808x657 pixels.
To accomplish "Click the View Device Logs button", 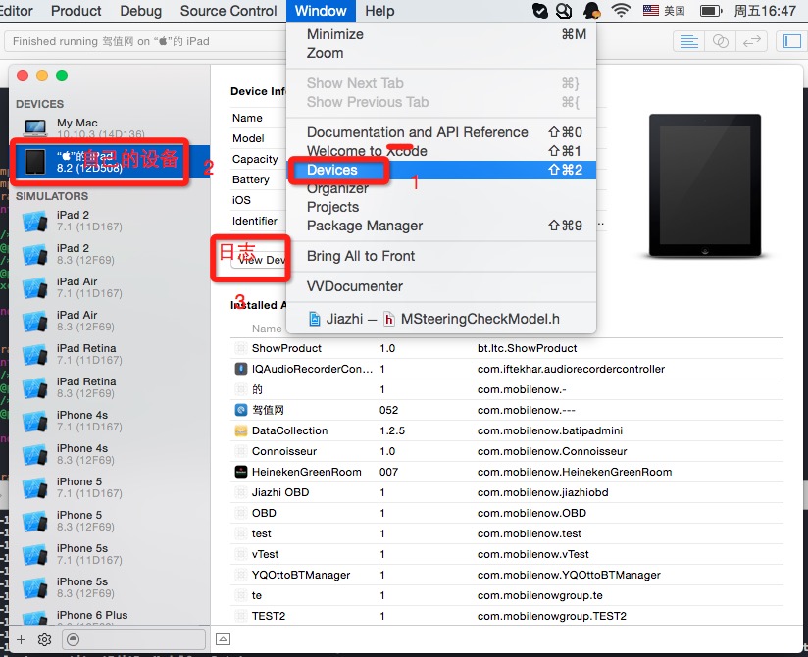I will pos(259,260).
